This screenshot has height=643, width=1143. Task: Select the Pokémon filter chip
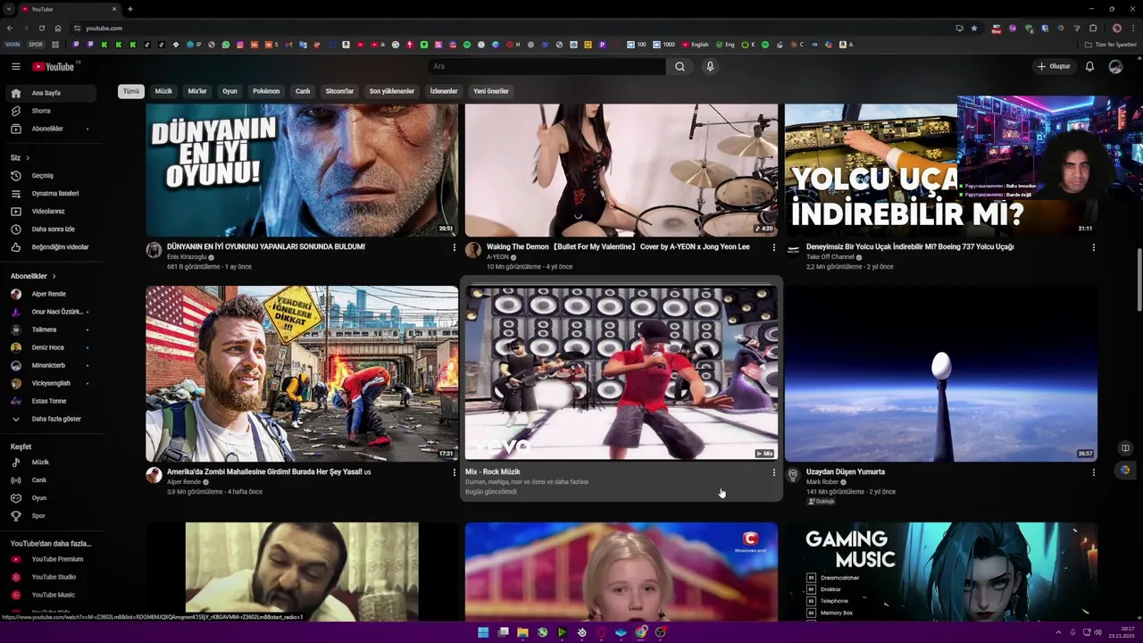[x=266, y=91]
